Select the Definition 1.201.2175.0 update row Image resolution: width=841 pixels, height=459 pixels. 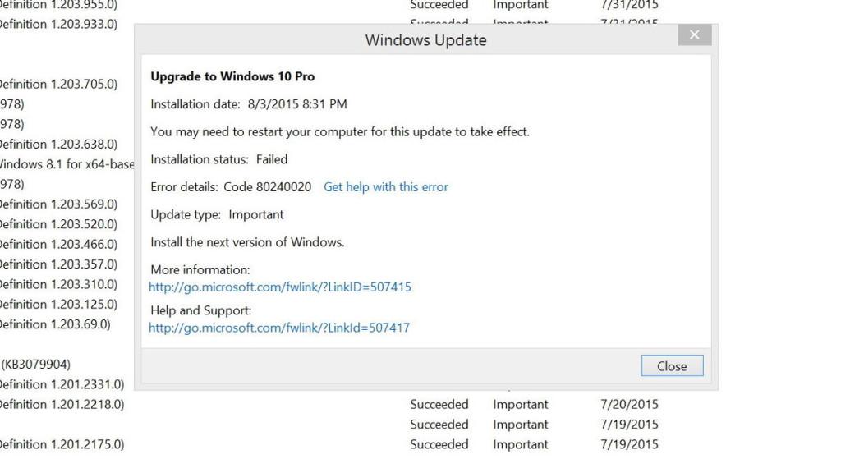coord(61,444)
